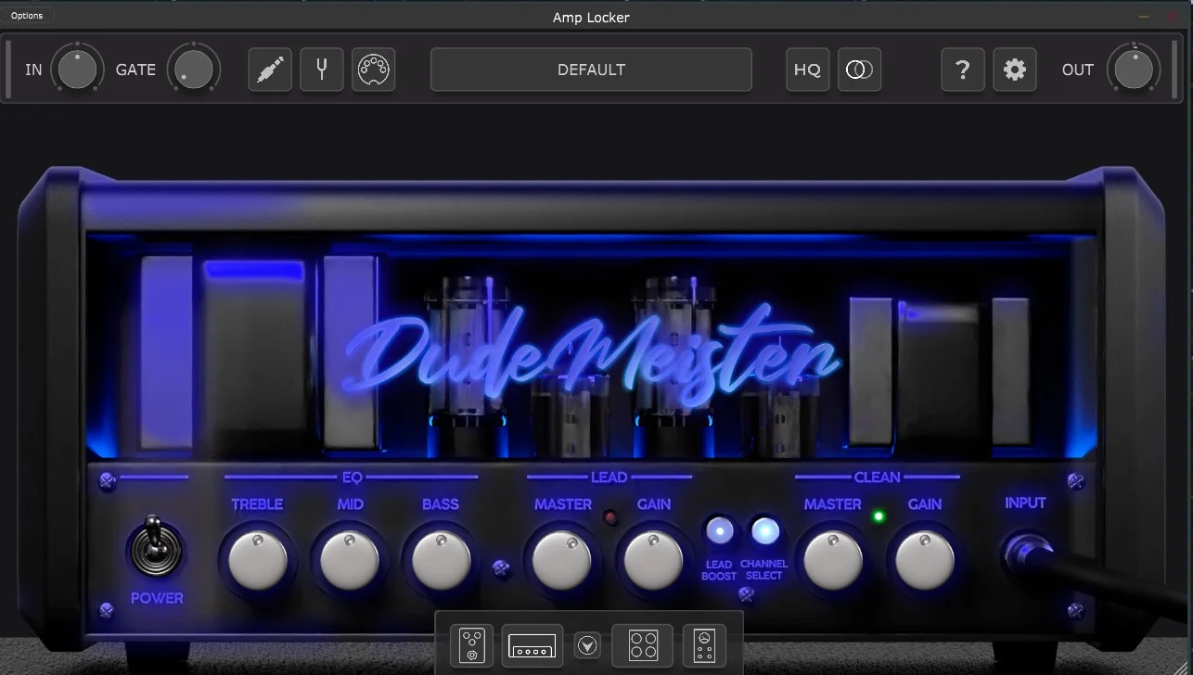
Task: Click the LEAD MASTER knob
Action: [562, 561]
